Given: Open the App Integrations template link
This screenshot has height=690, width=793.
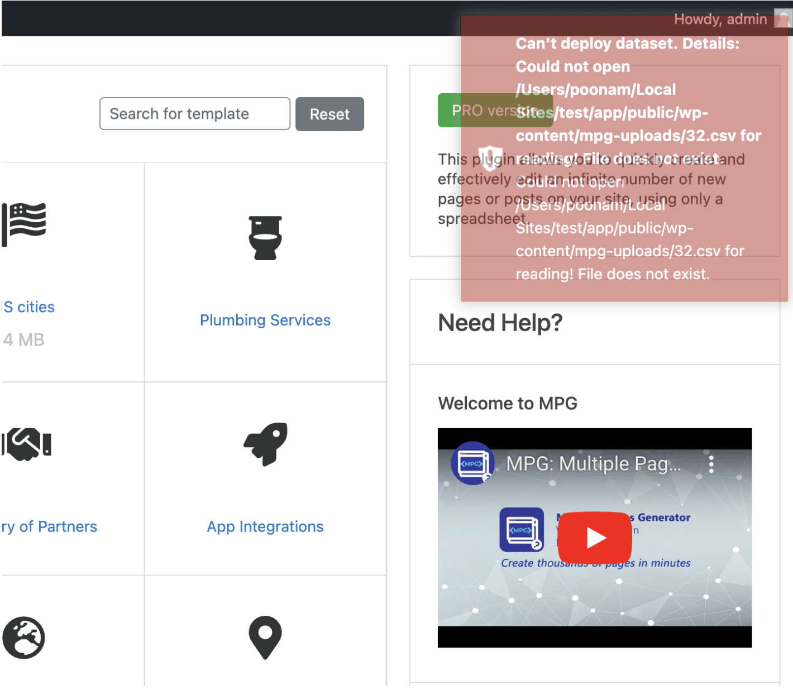Looking at the screenshot, I should (x=265, y=526).
